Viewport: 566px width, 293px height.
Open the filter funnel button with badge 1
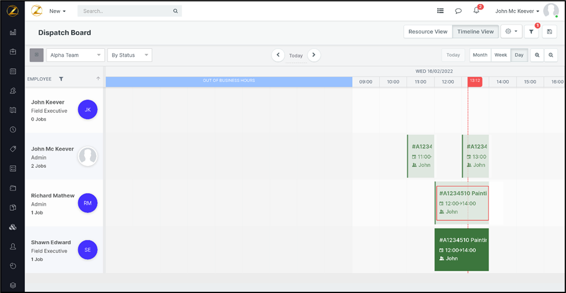click(x=531, y=32)
